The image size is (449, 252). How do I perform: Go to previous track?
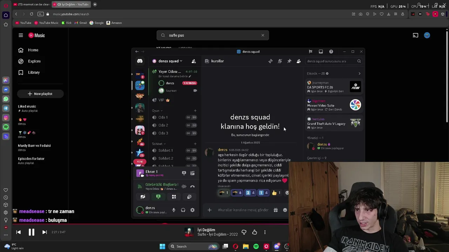[19, 232]
